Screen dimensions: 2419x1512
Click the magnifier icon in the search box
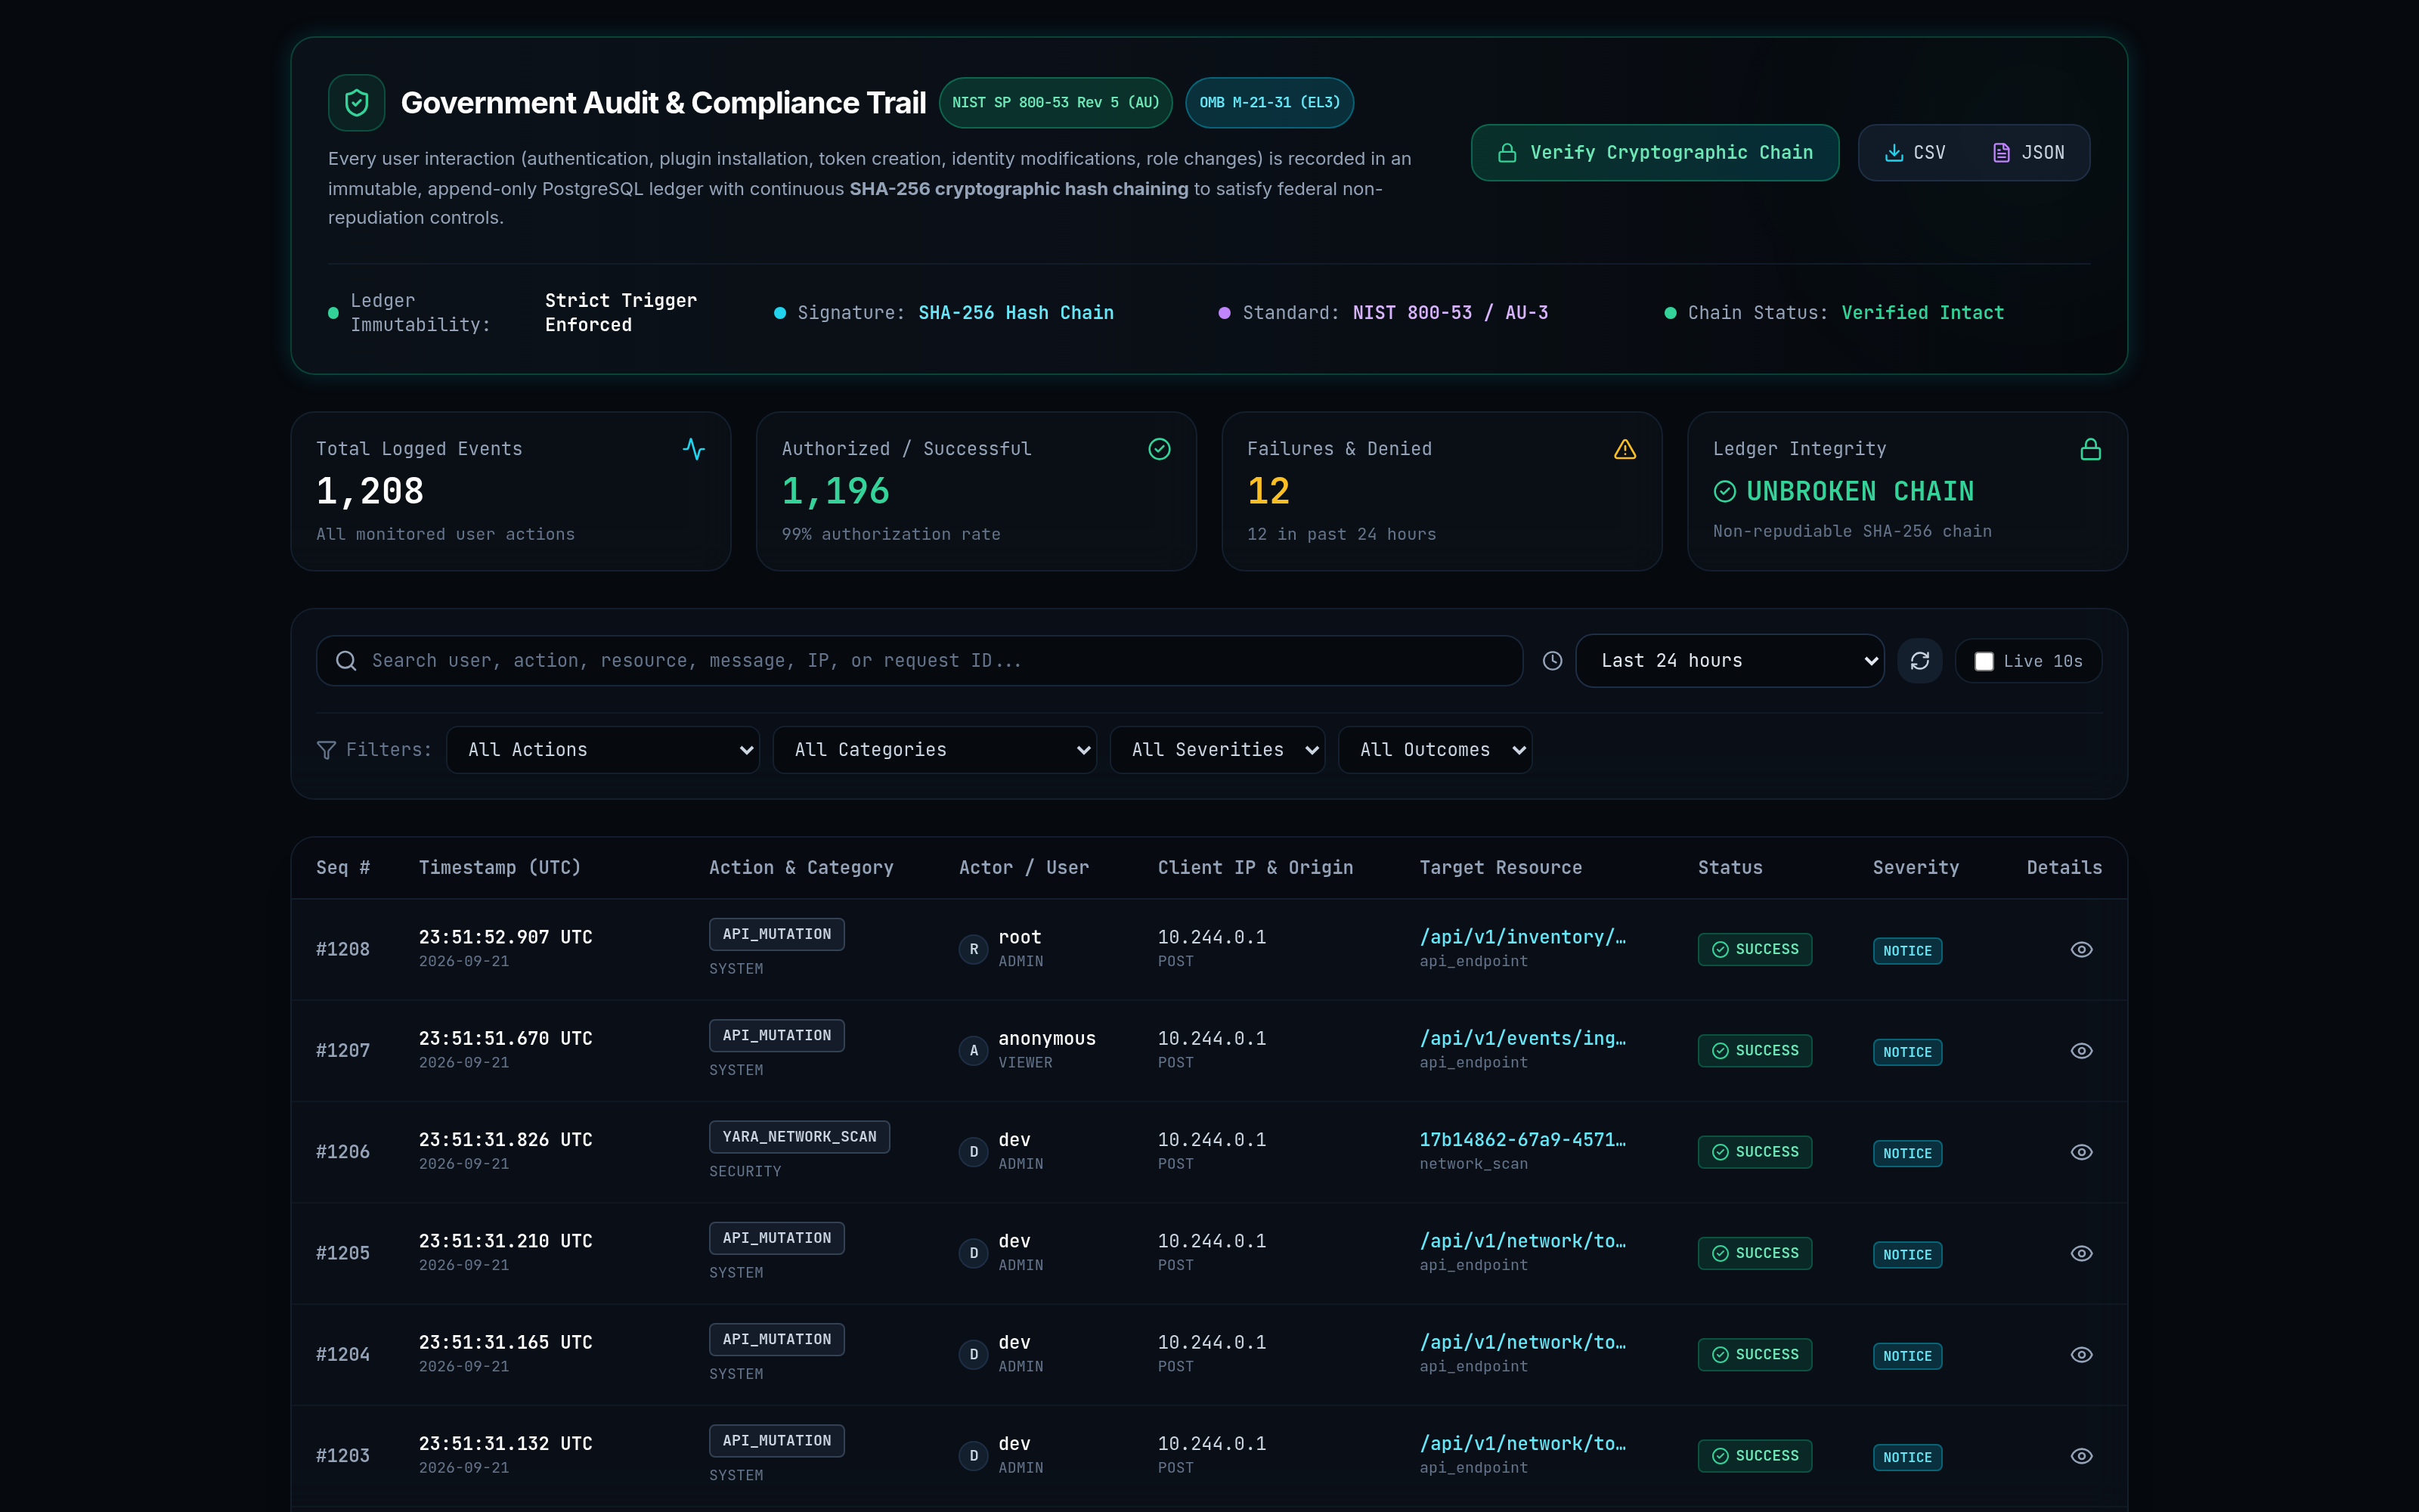[346, 661]
